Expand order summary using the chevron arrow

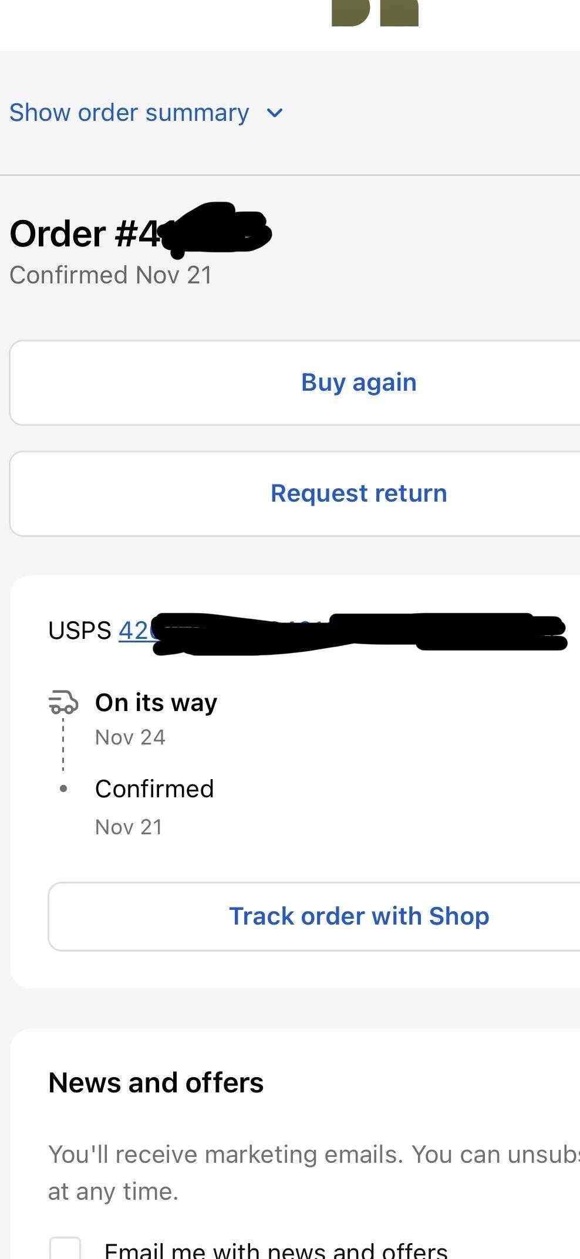[x=275, y=113]
